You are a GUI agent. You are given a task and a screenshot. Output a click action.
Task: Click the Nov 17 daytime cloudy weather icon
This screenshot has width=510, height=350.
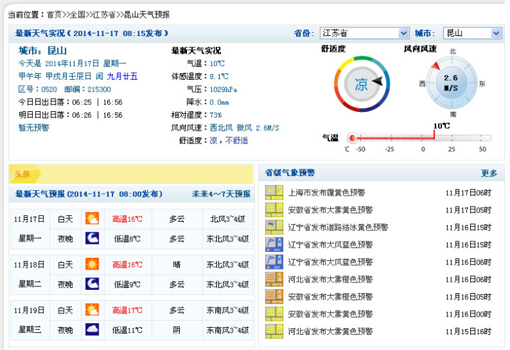point(92,219)
